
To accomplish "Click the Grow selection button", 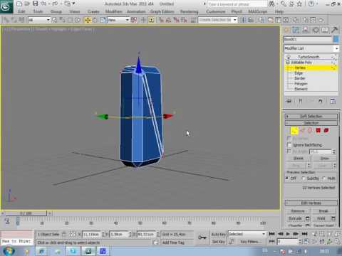I will (x=324, y=158).
